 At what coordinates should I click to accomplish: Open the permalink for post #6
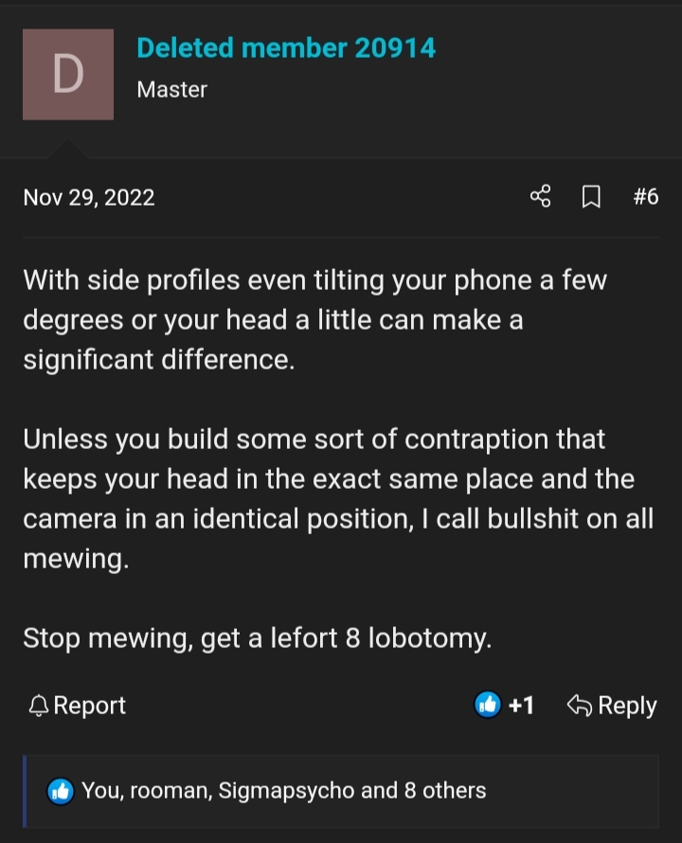coord(645,196)
